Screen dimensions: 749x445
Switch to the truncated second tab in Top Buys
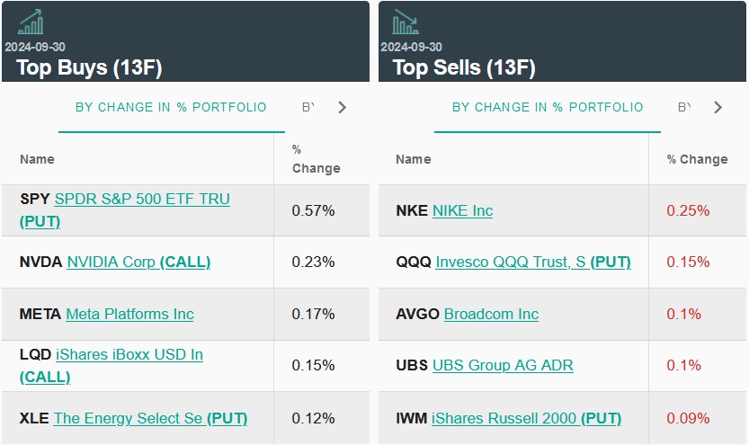click(x=308, y=108)
